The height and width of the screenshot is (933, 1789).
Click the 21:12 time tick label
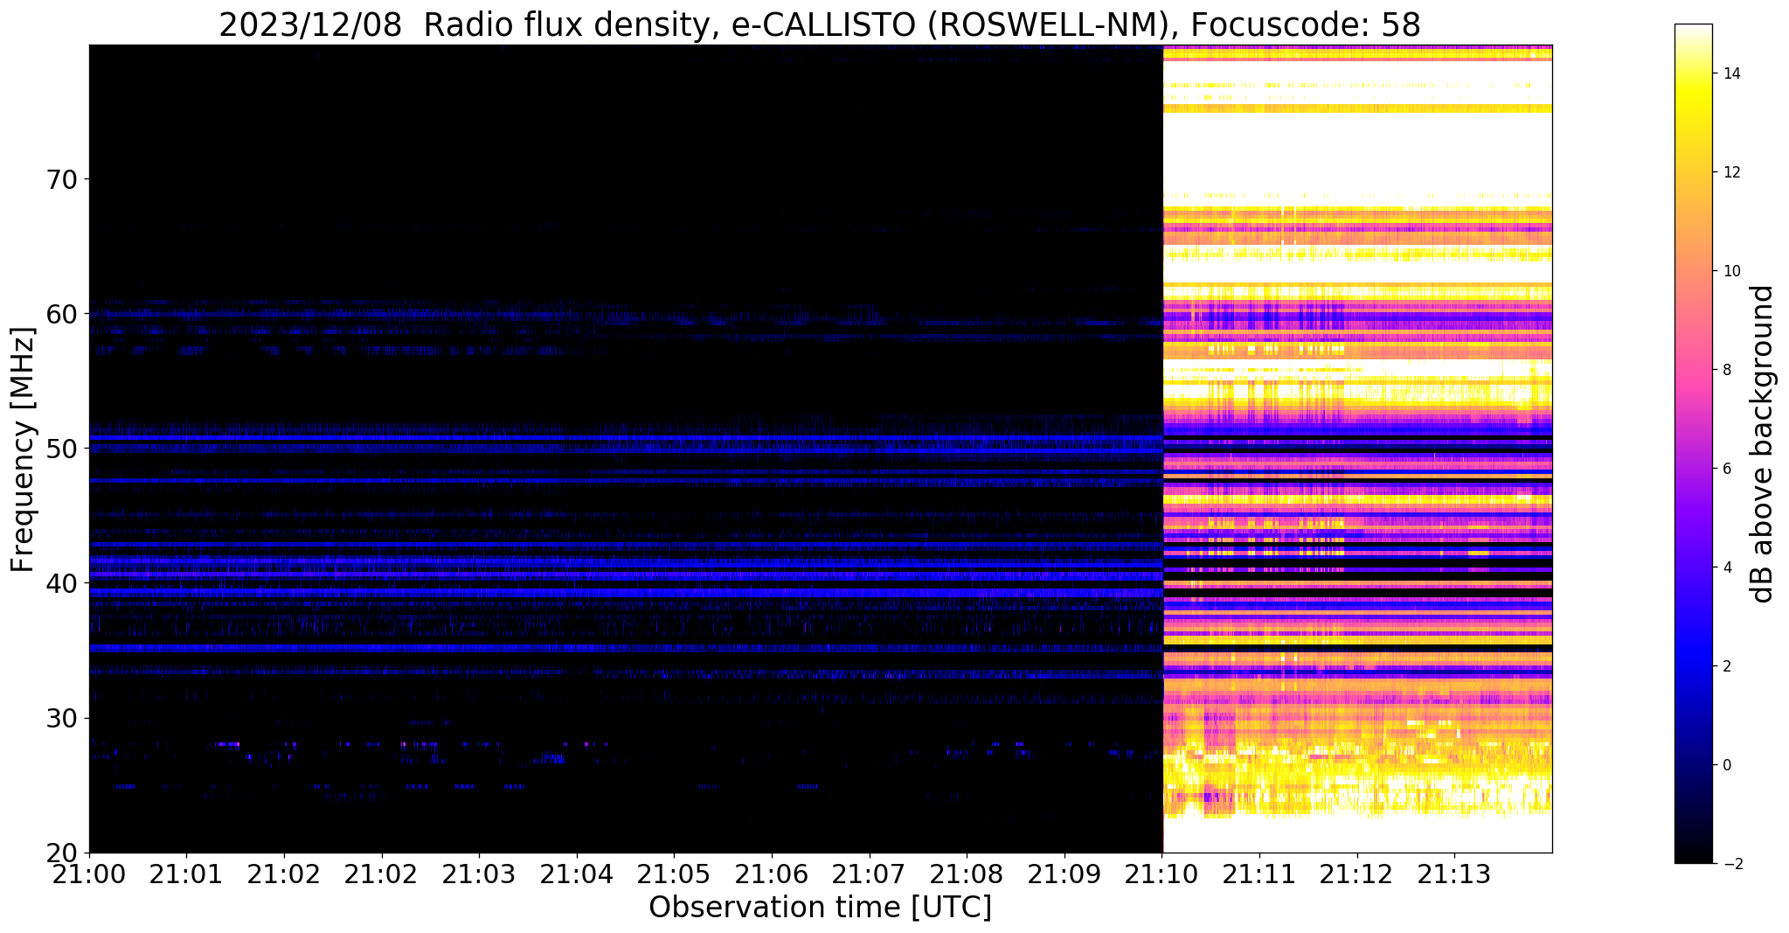coord(1357,873)
